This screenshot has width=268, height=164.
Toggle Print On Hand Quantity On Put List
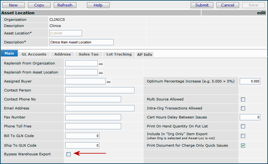(243, 126)
